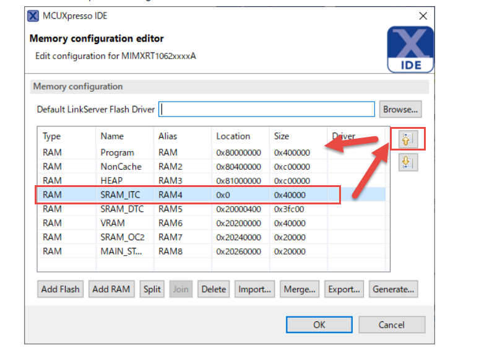Move selected memory row up

(408, 139)
